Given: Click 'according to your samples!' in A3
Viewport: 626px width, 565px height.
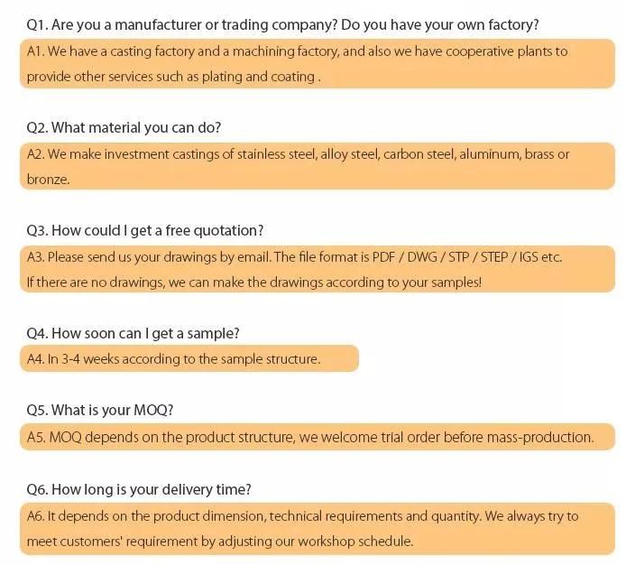Looking at the screenshot, I should coord(403,282).
